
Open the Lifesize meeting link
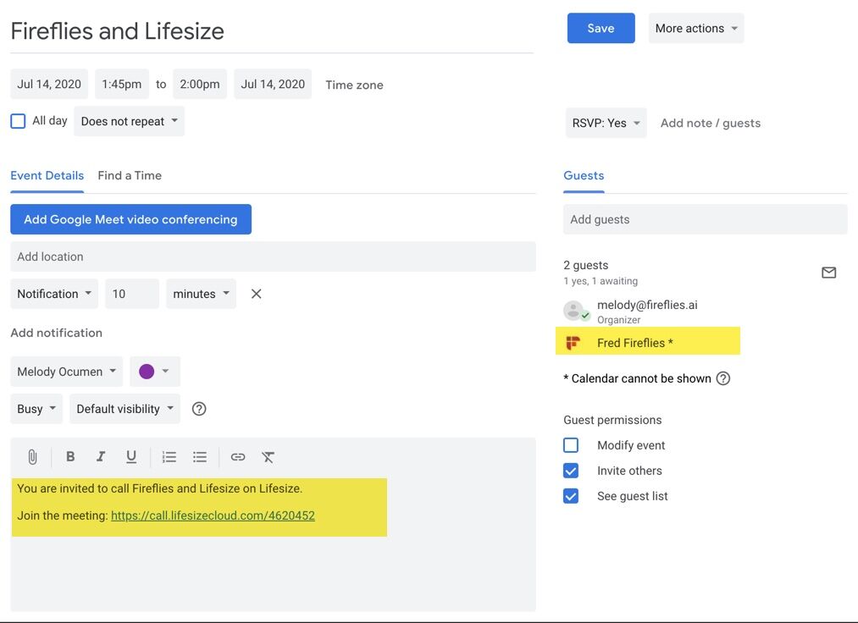point(213,515)
